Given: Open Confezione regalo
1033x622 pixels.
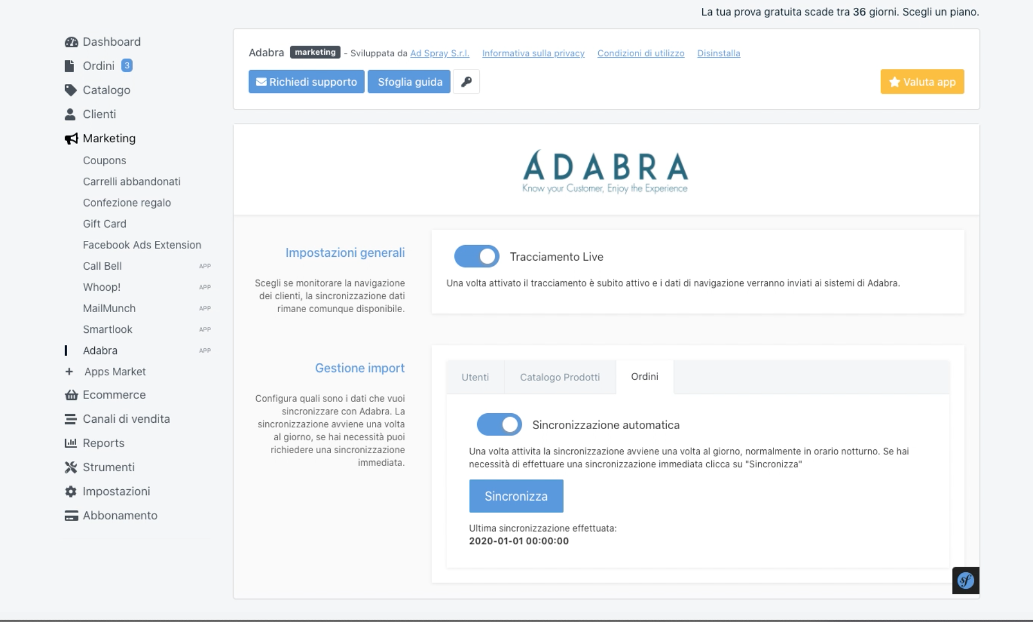Looking at the screenshot, I should tap(127, 203).
